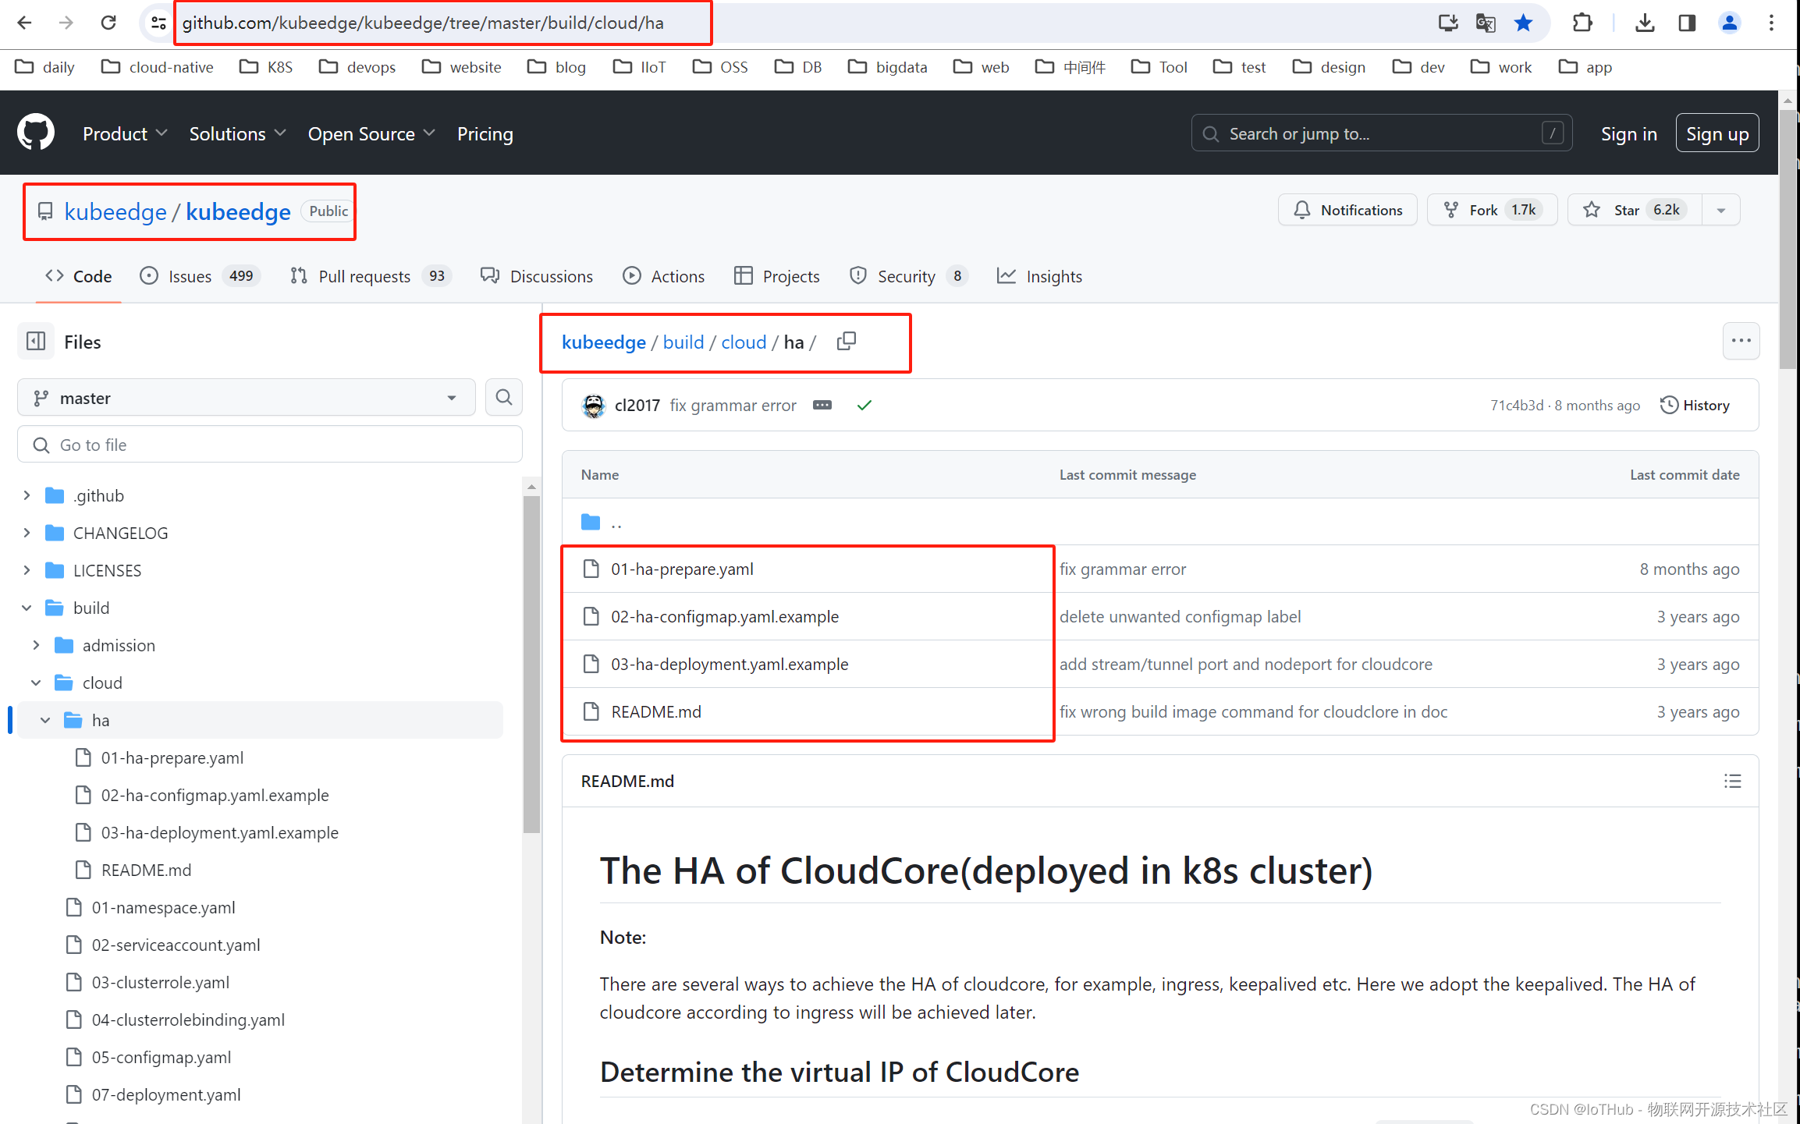Click the cloud breadcrumb link
The width and height of the screenshot is (1800, 1124).
click(x=744, y=342)
